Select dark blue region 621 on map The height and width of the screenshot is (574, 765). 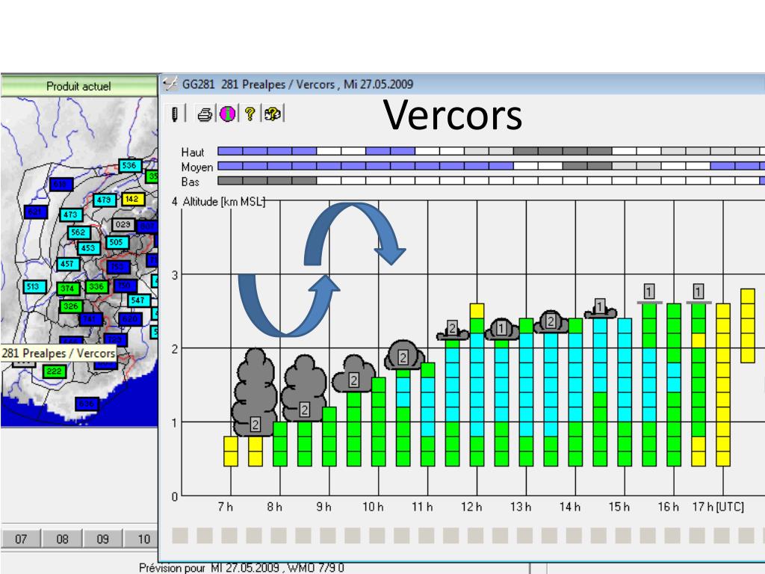tap(36, 212)
